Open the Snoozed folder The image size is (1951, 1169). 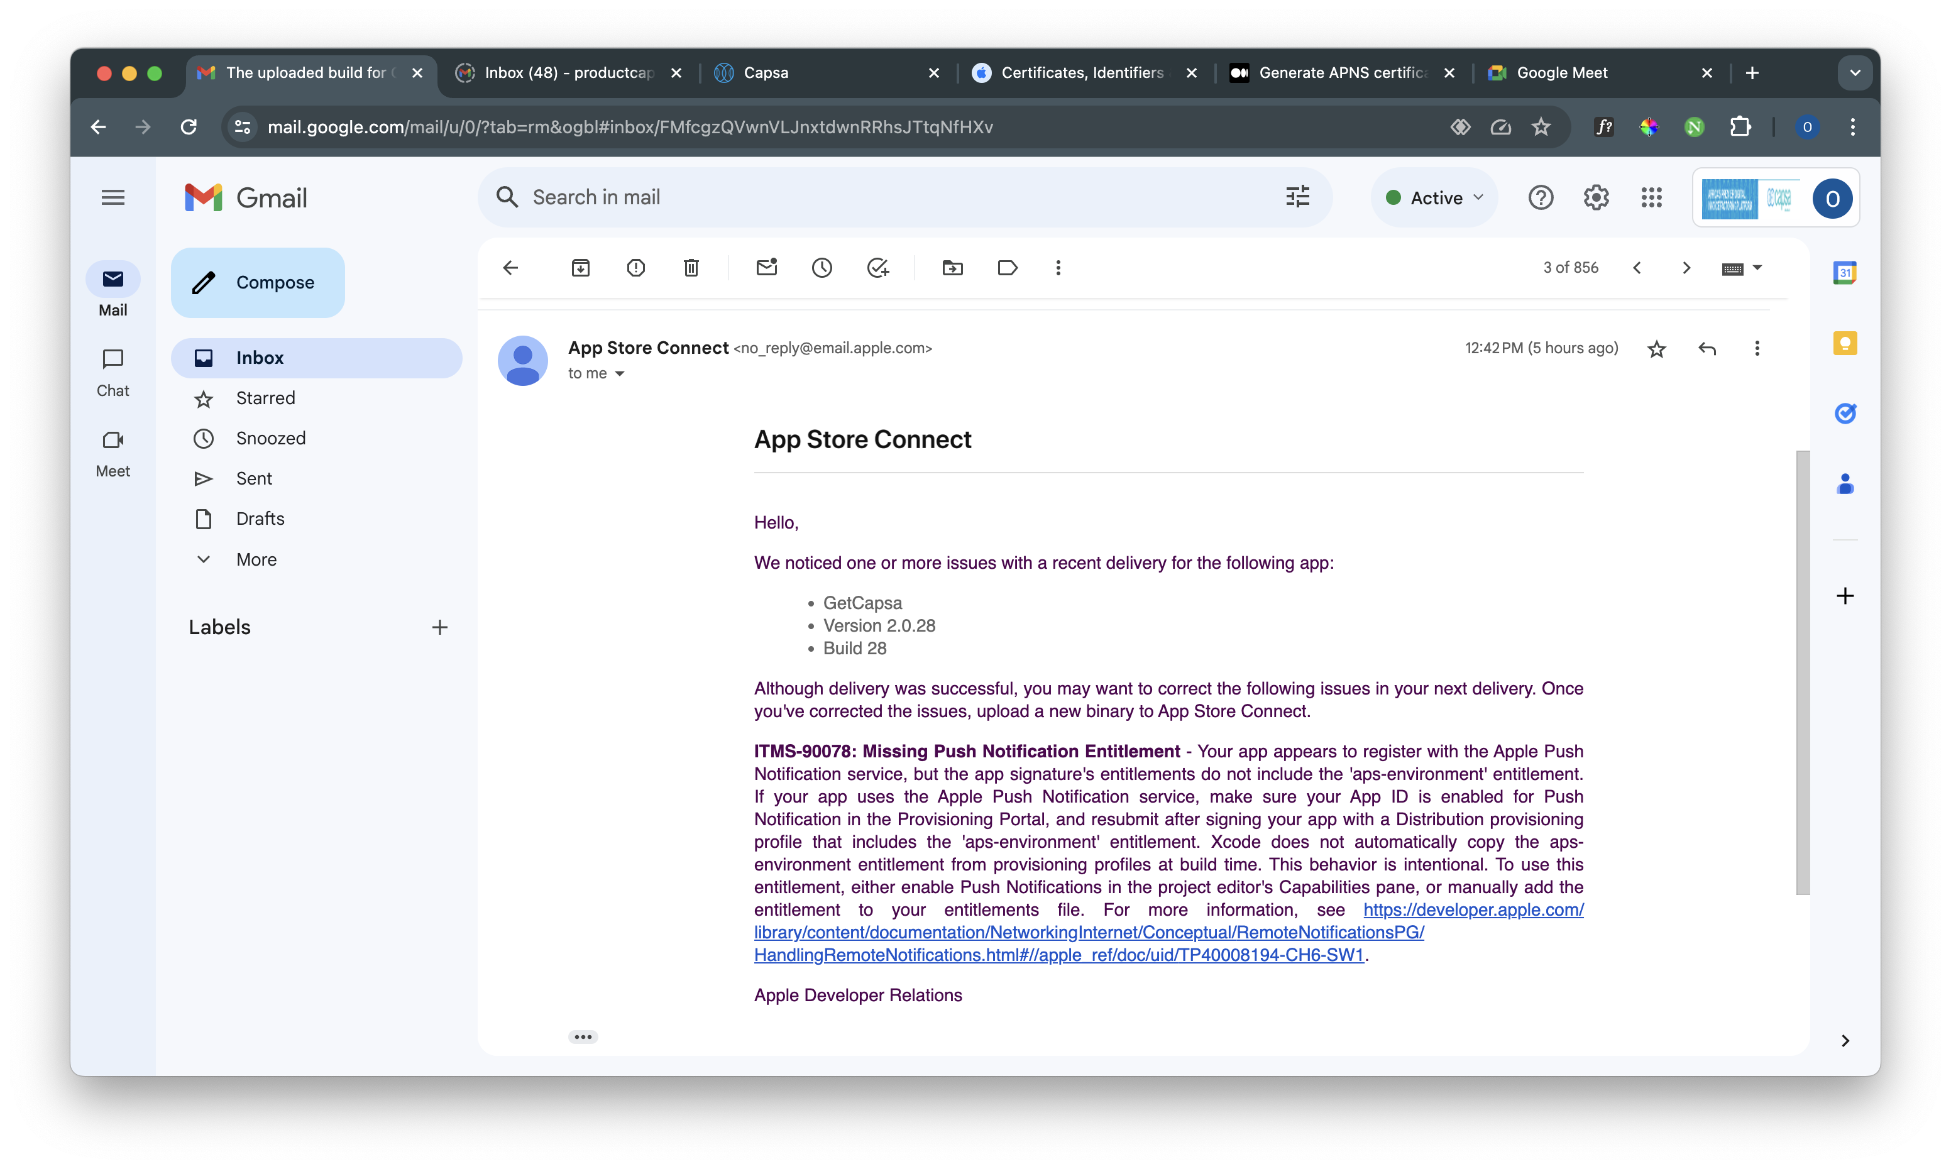pyautogui.click(x=316, y=439)
